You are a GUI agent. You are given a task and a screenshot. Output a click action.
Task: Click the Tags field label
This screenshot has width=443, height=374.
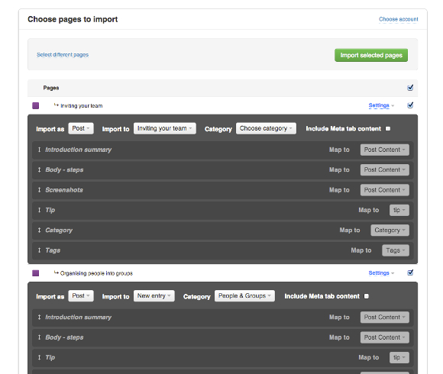53,250
